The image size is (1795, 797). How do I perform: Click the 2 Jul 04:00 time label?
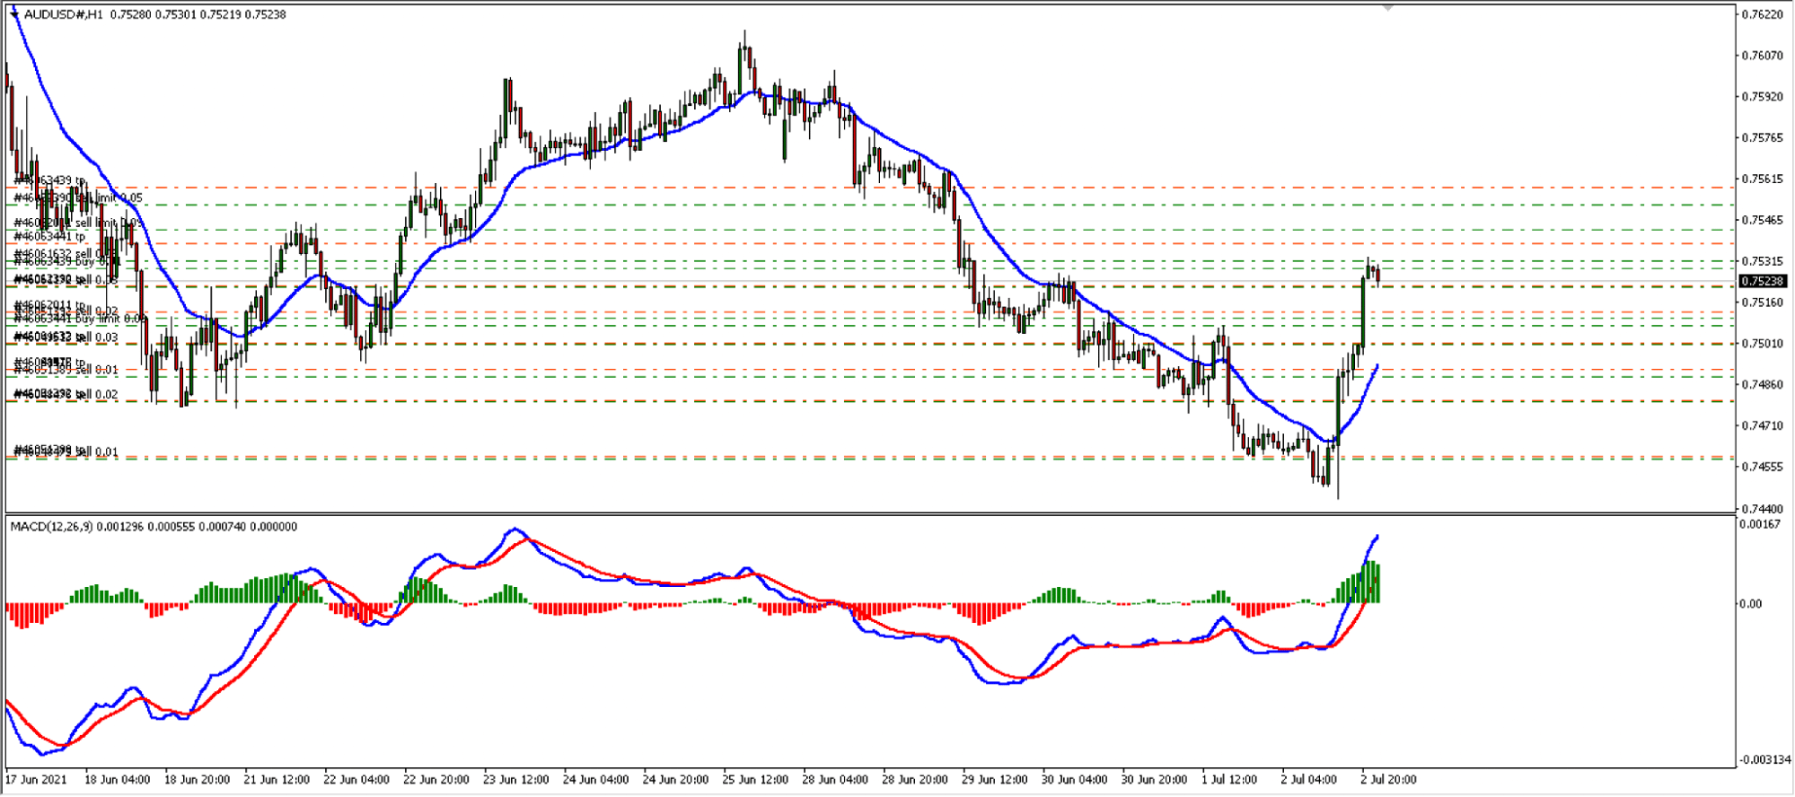(x=1309, y=779)
